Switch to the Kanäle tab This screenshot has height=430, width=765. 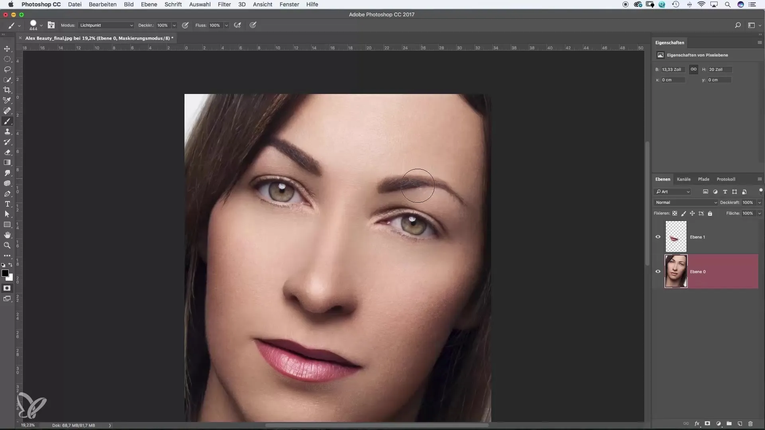(684, 179)
